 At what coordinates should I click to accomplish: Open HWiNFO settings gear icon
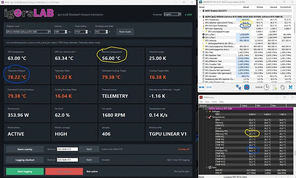pyautogui.click(x=282, y=87)
